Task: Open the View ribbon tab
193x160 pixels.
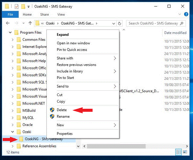Action: [x=61, y=14]
